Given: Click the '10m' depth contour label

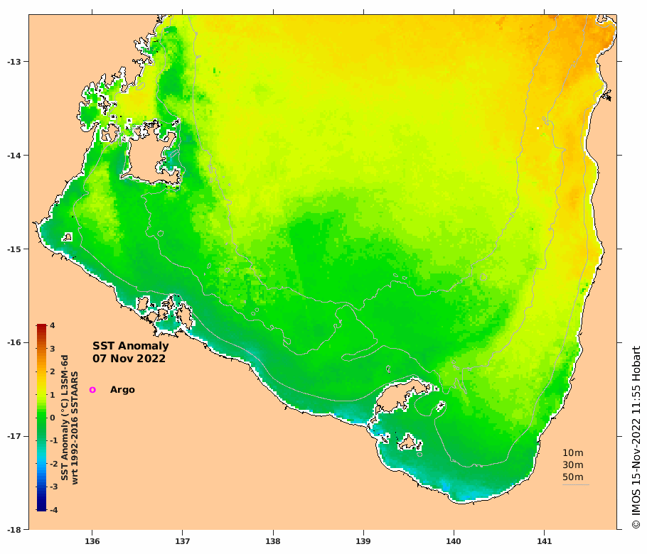Looking at the screenshot, I should (x=573, y=453).
